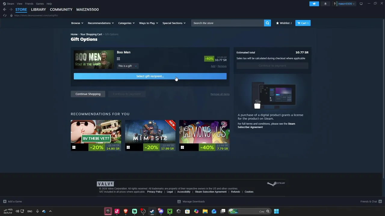The image size is (385, 216).
Task: Open MIMESIS recommendation card
Action: [150, 135]
